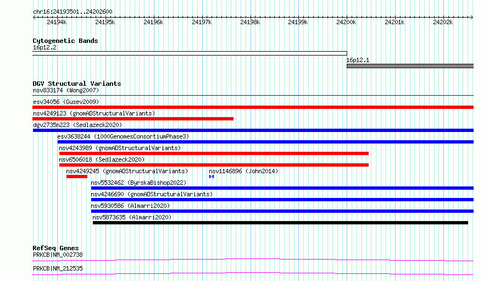The width and height of the screenshot is (489, 281).
Task: Click the 24195k ruler tick label
Action: click(105, 22)
